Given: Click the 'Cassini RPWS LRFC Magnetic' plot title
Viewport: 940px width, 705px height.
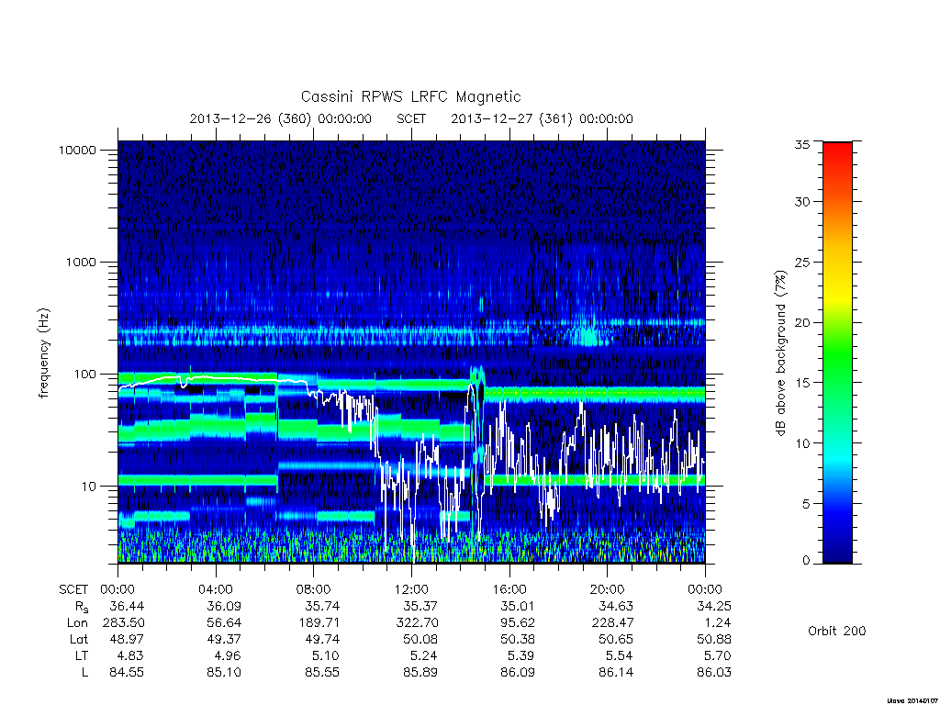Looking at the screenshot, I should (410, 96).
